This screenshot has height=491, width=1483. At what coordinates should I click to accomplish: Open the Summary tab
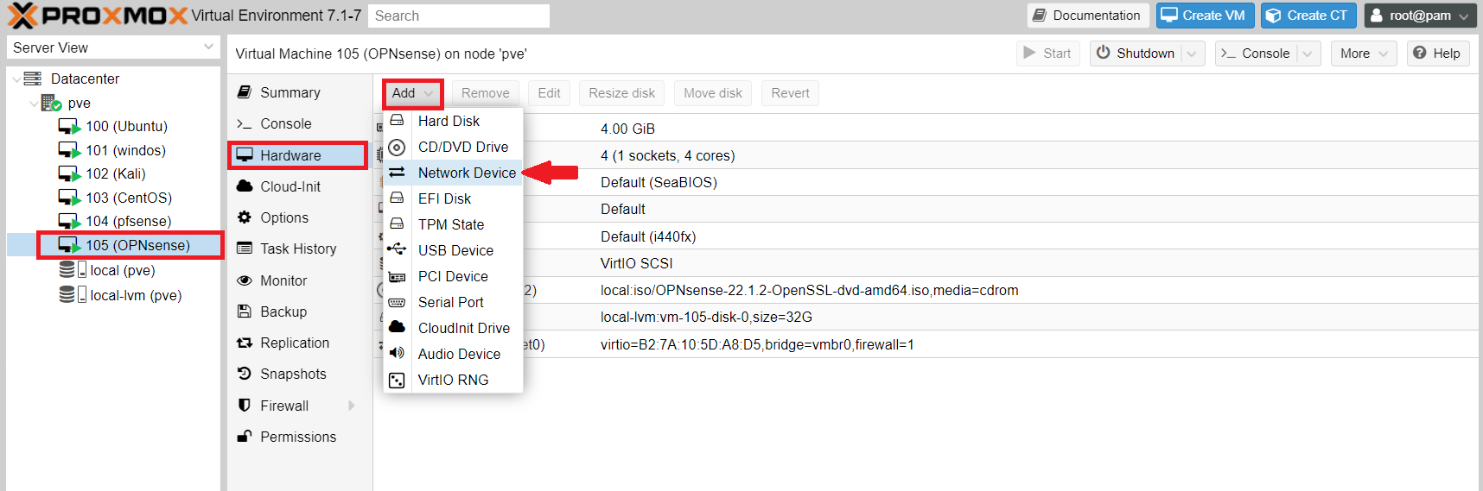pyautogui.click(x=299, y=92)
